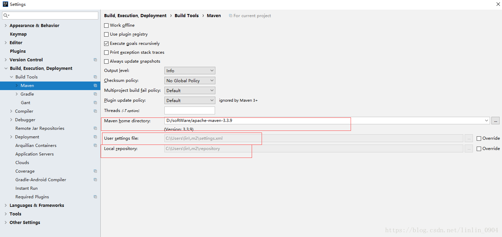Click the settings search field

pos(50,15)
